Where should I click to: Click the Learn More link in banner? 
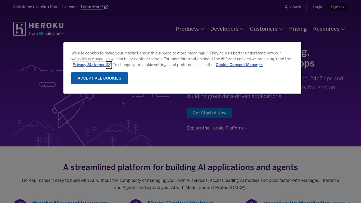tap(92, 7)
